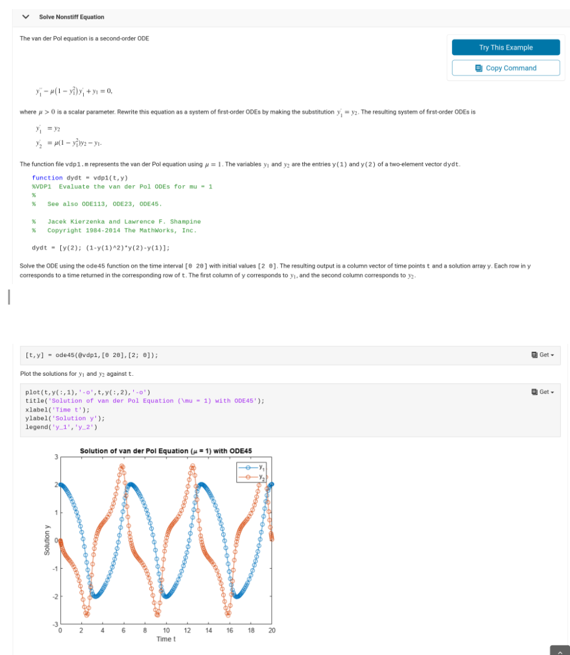Click the orange y_2 marker icon in the legend
570x655 pixels.
coord(248,477)
